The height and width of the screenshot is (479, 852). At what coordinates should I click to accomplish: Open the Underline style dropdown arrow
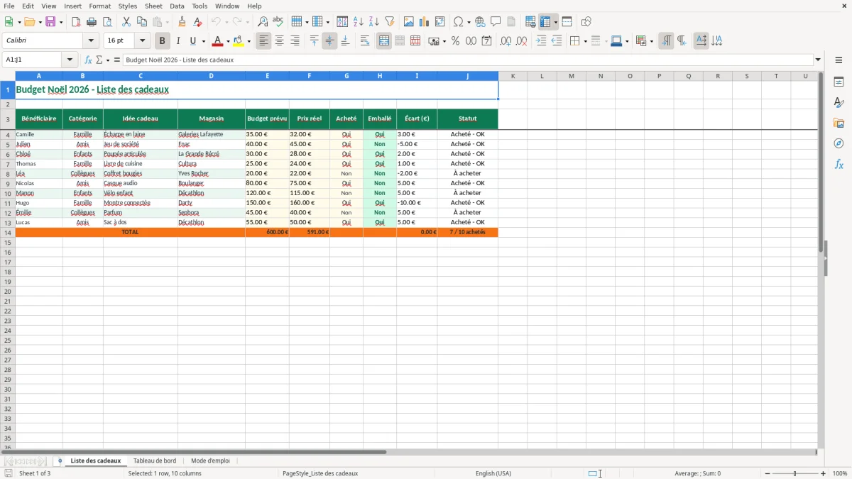point(203,41)
